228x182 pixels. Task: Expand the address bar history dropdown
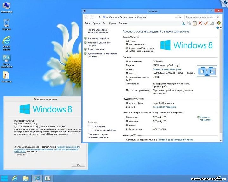[176, 17]
